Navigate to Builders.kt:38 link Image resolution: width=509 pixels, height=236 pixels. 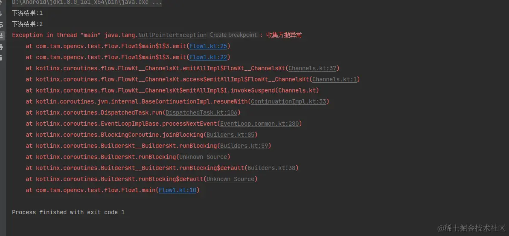pos(271,168)
